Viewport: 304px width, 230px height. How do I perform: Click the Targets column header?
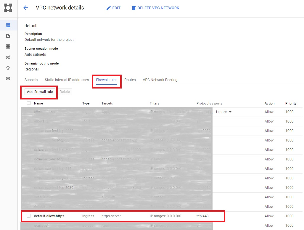[107, 103]
